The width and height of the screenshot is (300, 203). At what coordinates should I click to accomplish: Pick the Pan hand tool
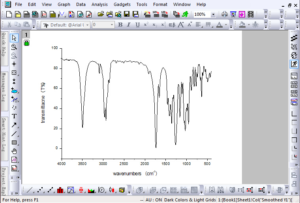[x=14, y=151]
